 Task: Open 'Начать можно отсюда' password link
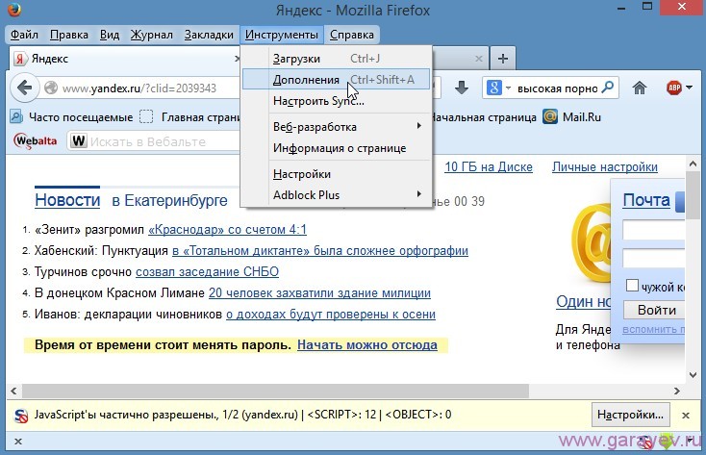point(367,345)
